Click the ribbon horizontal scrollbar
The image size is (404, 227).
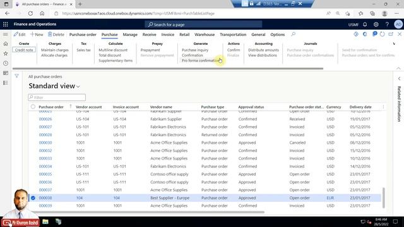click(168, 69)
